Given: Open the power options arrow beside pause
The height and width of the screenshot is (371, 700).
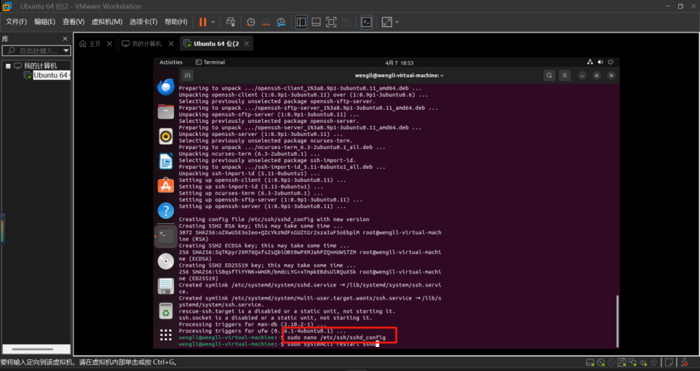Looking at the screenshot, I should pos(213,22).
